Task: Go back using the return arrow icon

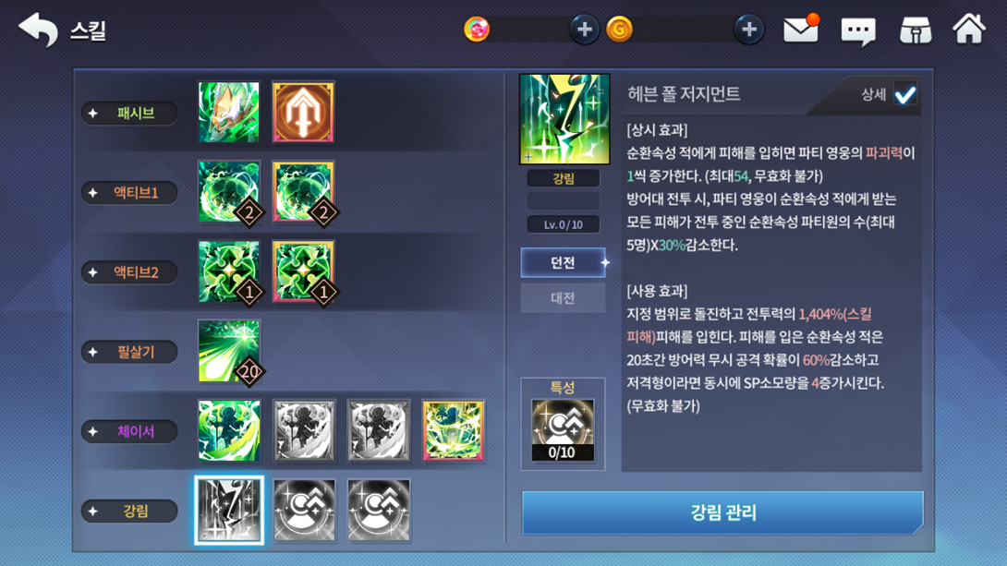Action: [38, 30]
